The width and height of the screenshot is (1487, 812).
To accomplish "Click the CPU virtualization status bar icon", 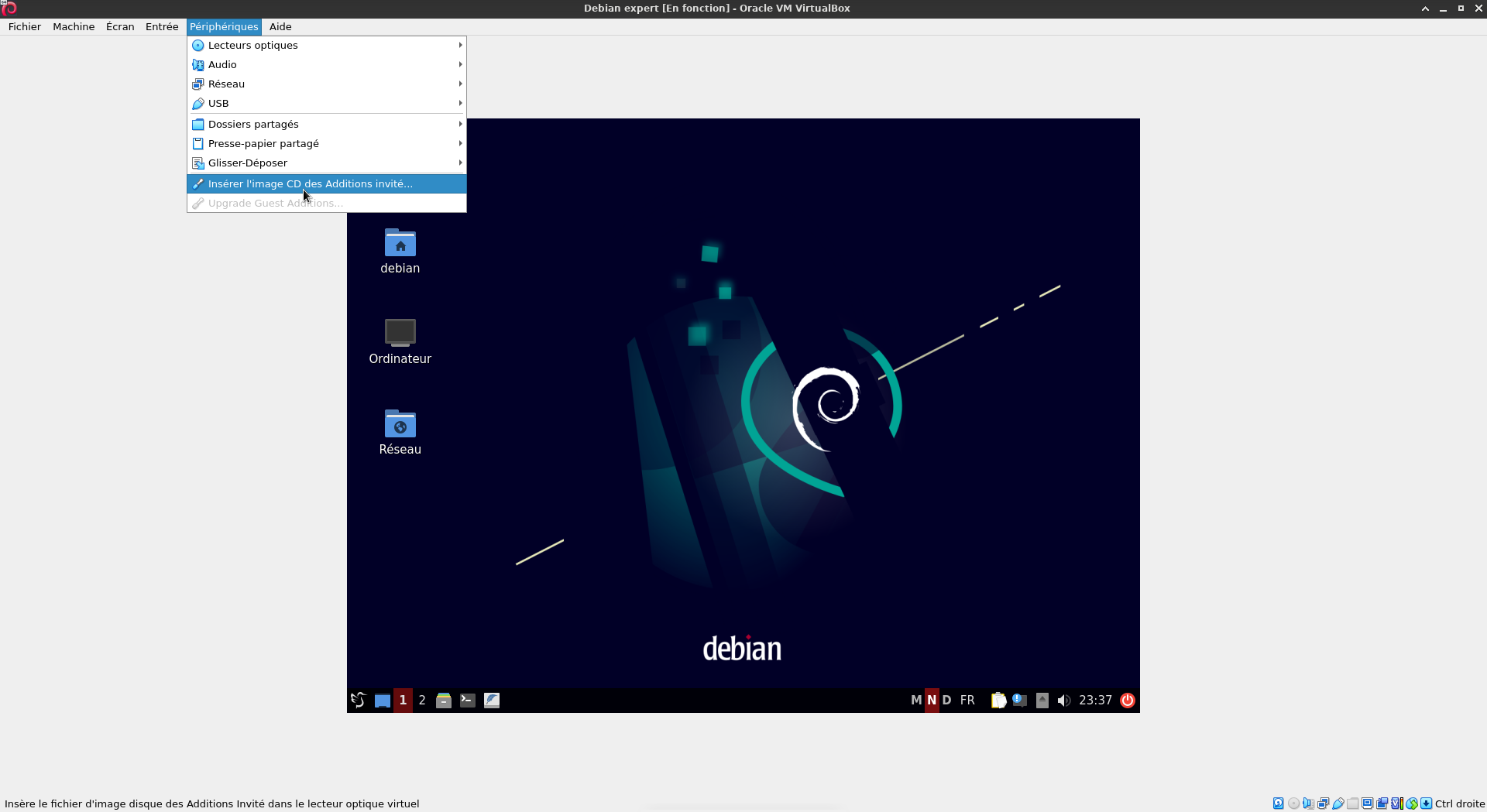I will tap(1397, 803).
